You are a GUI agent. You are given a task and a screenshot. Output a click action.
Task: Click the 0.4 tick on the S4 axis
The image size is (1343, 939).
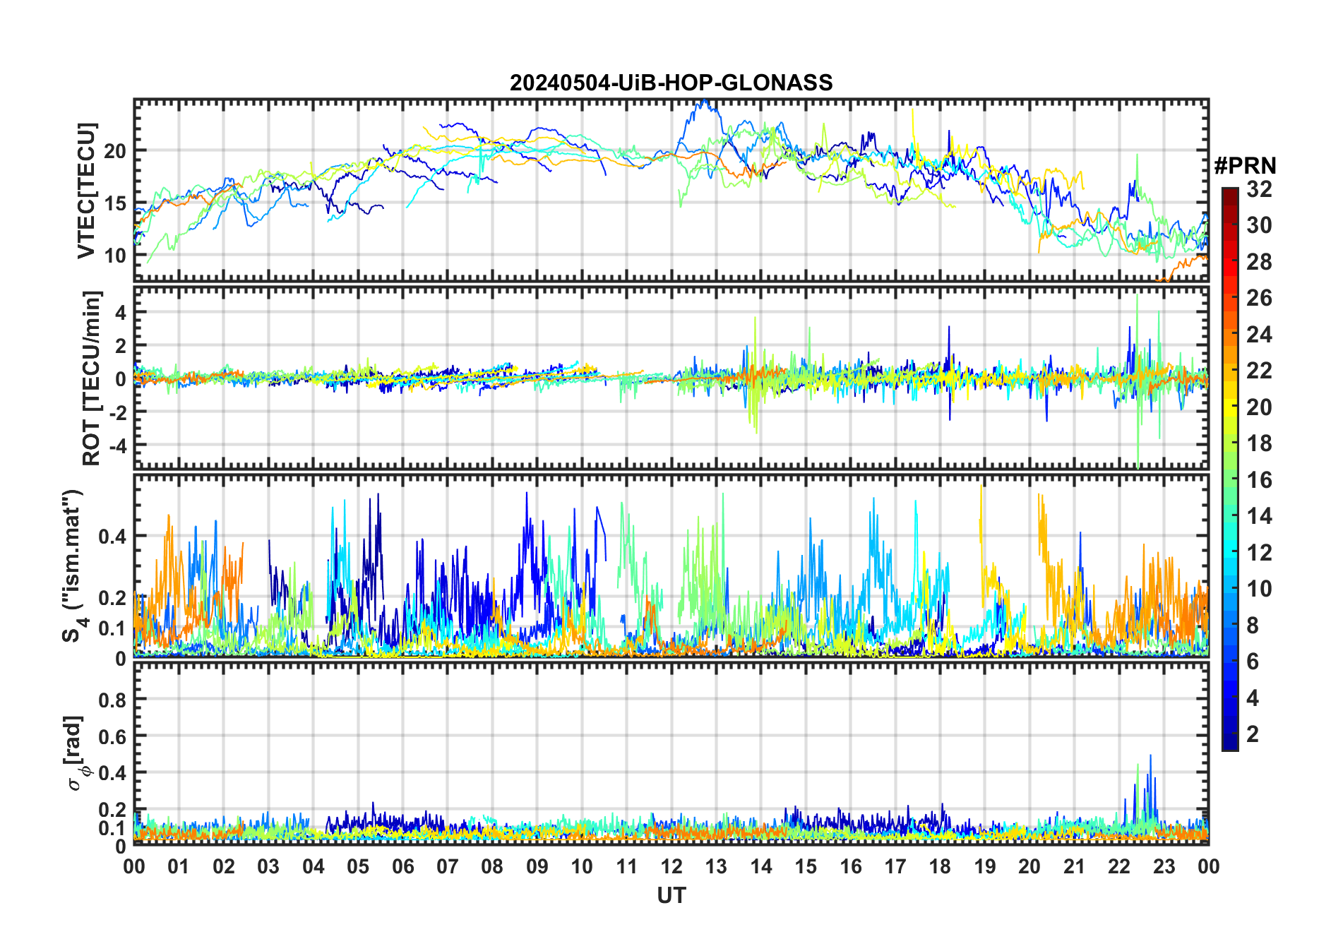pyautogui.click(x=112, y=537)
